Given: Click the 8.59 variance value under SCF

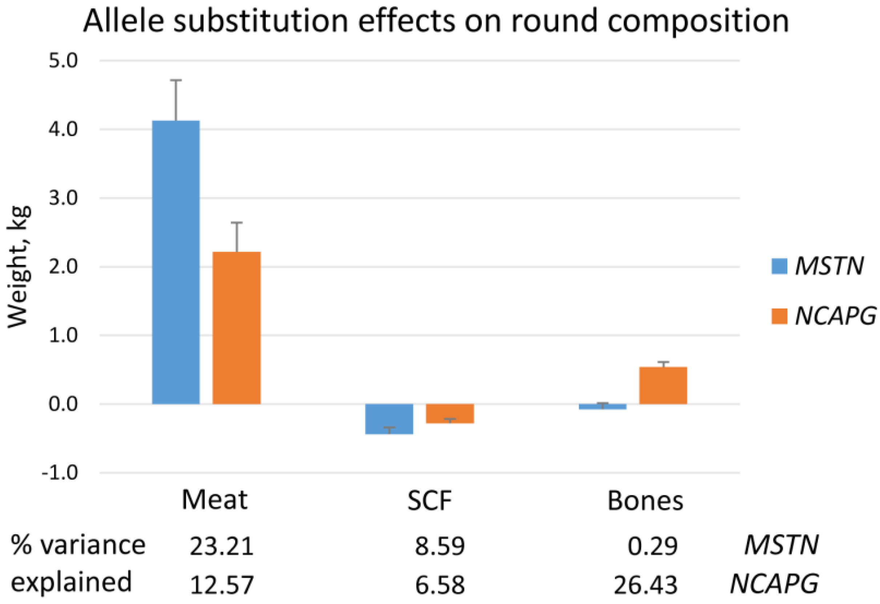Looking at the screenshot, I should coord(440,547).
